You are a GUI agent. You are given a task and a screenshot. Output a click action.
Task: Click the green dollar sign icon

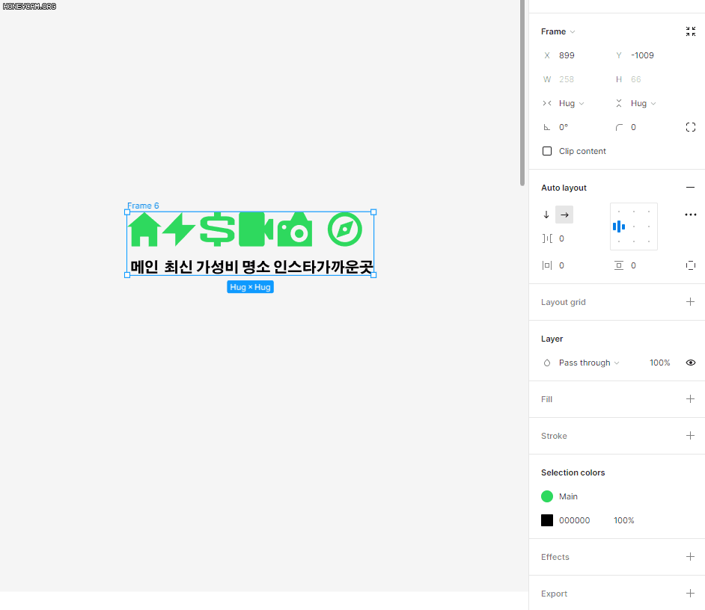click(217, 229)
